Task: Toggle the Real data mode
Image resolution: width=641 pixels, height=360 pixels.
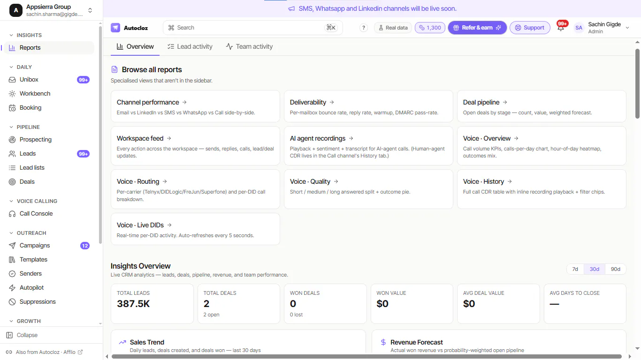Action: [393, 28]
